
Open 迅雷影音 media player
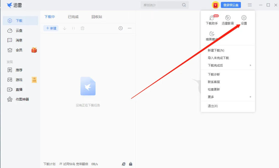[228, 20]
